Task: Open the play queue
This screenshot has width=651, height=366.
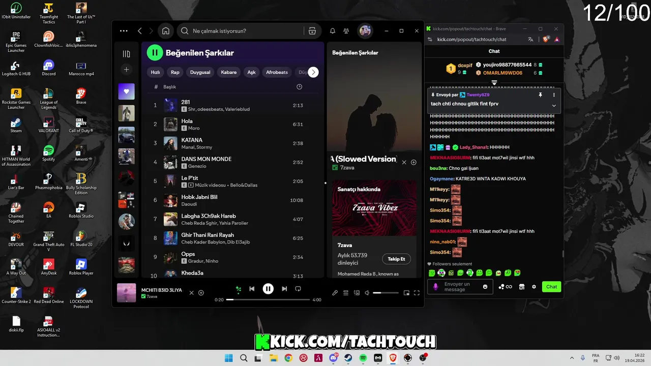Action: pyautogui.click(x=346, y=293)
